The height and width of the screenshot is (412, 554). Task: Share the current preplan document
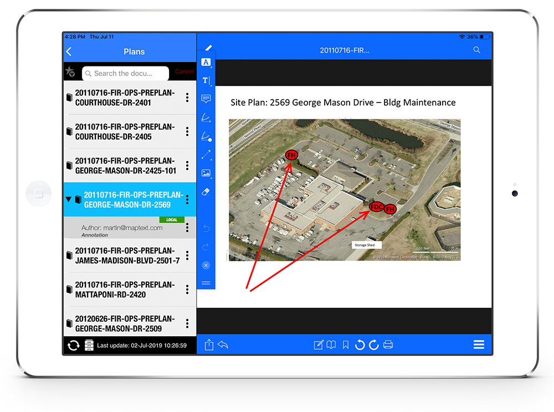pyautogui.click(x=209, y=344)
